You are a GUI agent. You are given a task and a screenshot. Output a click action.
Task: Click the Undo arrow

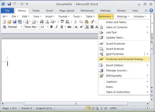14,4
